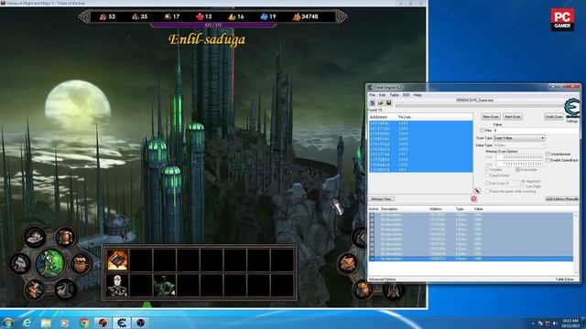Open the Table menu in Cheat Engine
The width and height of the screenshot is (586, 329).
coord(395,95)
